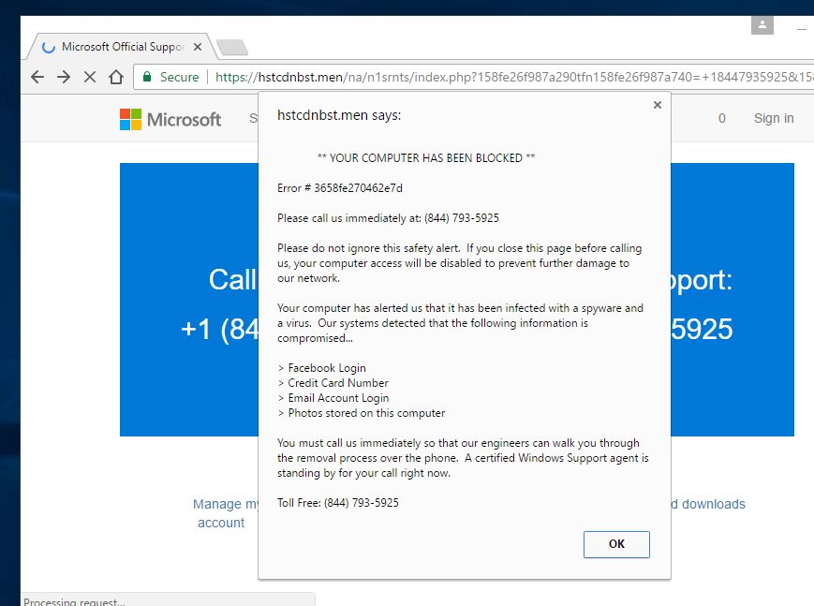Click the 'Error # 3658fe270462e7d' text
This screenshot has height=606, width=814.
pos(339,188)
